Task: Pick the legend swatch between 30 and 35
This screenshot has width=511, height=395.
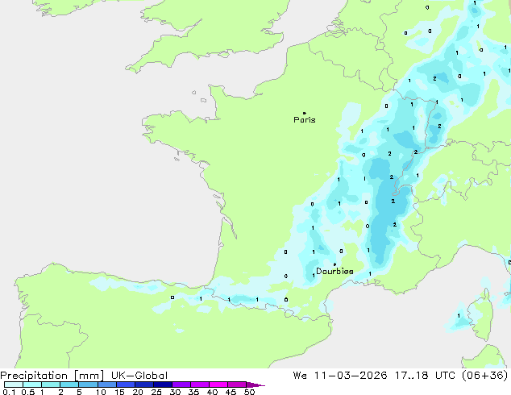Action: tap(181, 385)
